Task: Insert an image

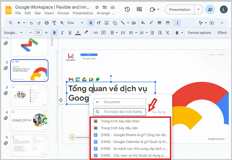Action: [106, 23]
